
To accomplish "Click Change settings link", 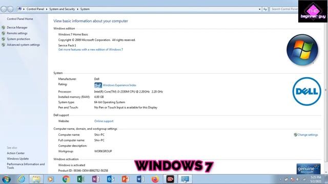I will pyautogui.click(x=307, y=135).
